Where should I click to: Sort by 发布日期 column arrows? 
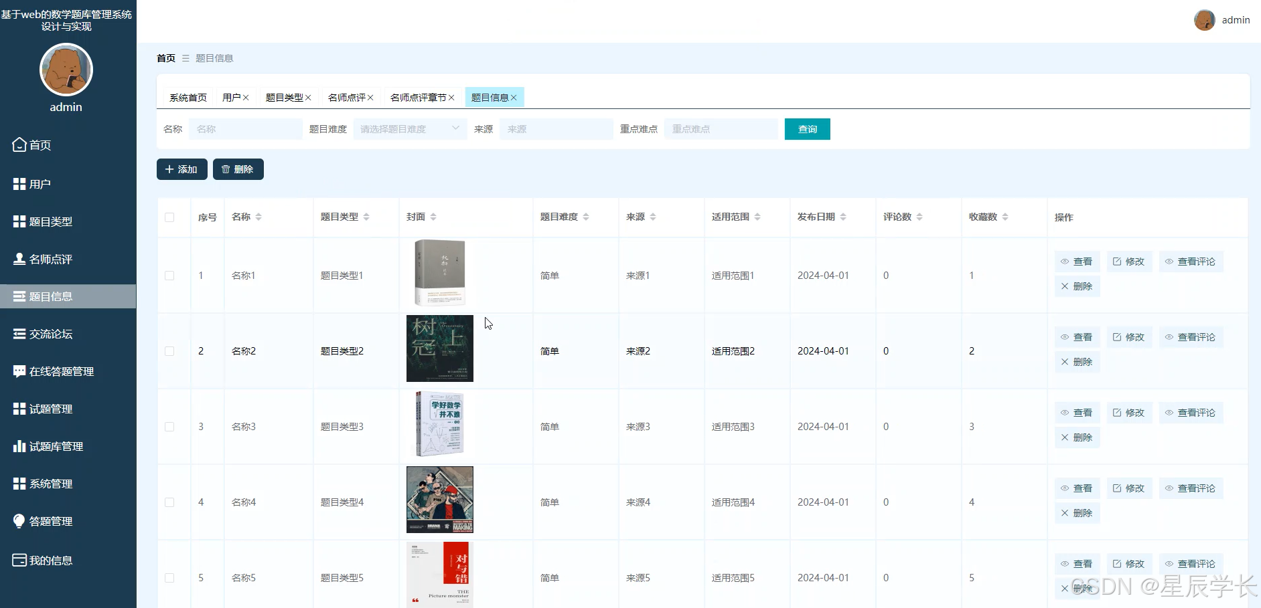click(x=843, y=217)
